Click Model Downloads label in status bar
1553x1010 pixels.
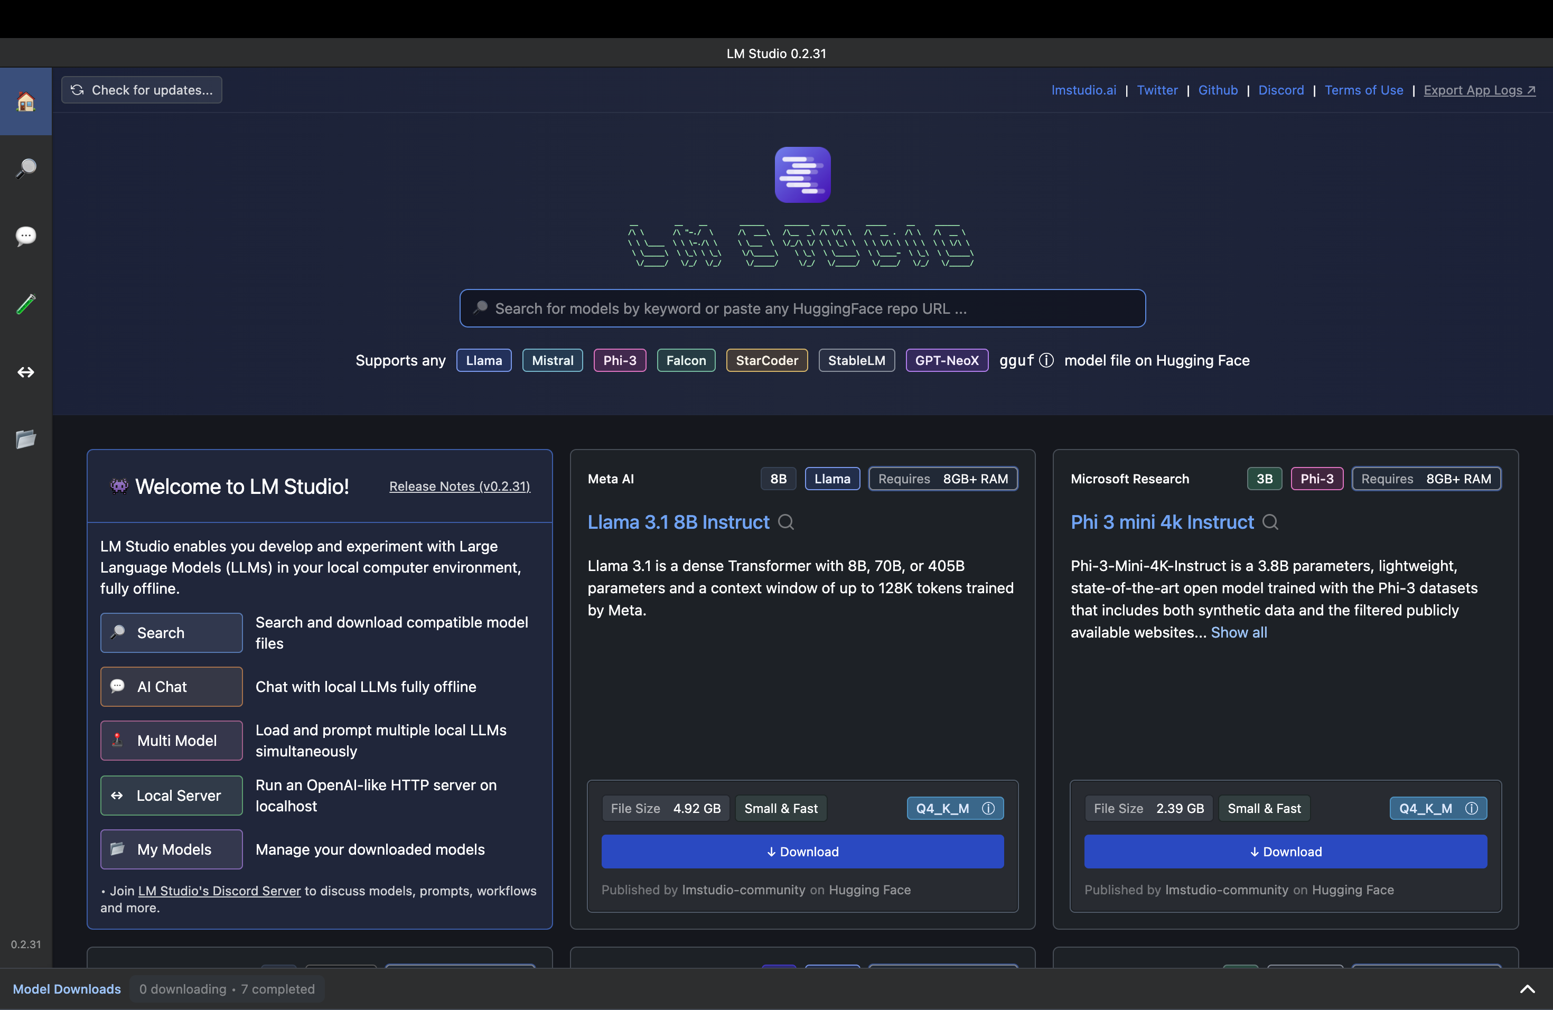point(67,989)
